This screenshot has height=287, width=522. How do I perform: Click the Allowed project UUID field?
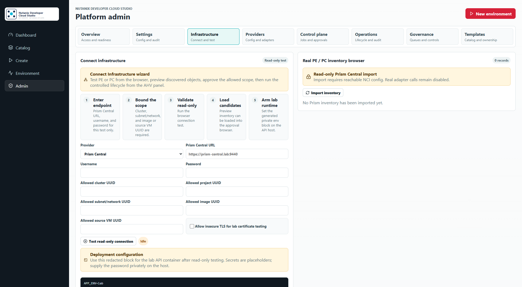coord(237,192)
